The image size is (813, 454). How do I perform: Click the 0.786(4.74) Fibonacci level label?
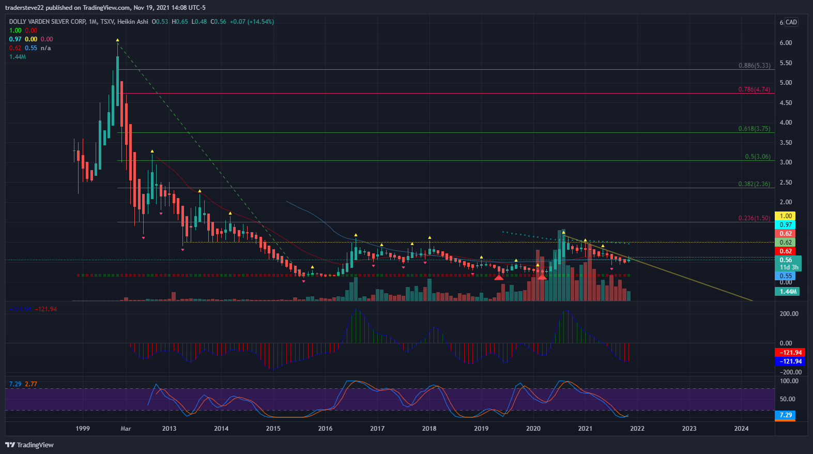754,89
